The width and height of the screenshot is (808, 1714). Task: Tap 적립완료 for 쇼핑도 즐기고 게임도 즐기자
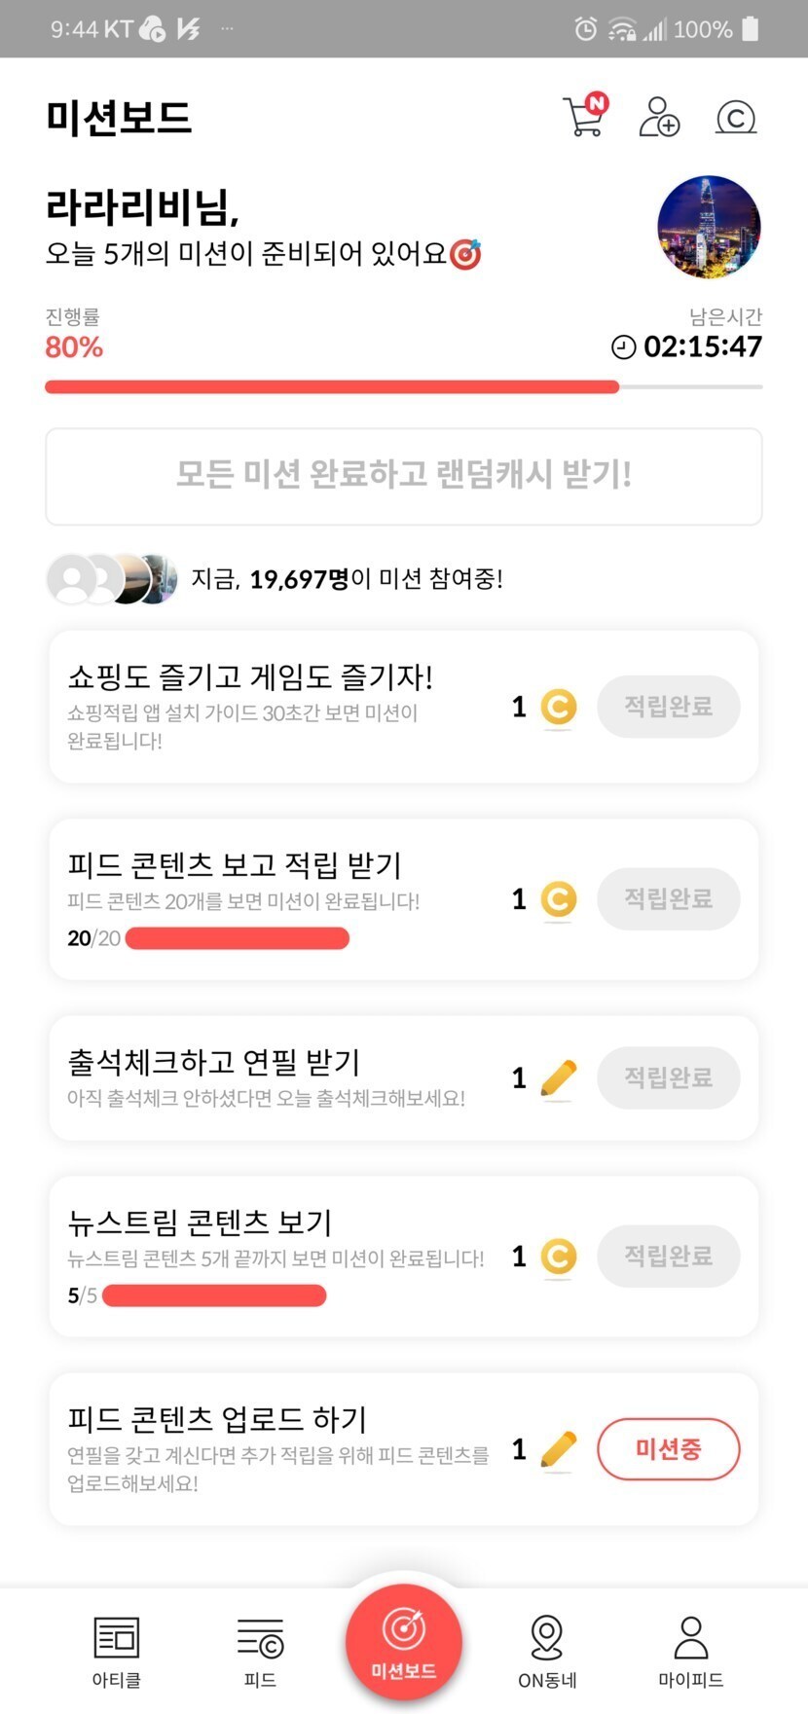(668, 707)
